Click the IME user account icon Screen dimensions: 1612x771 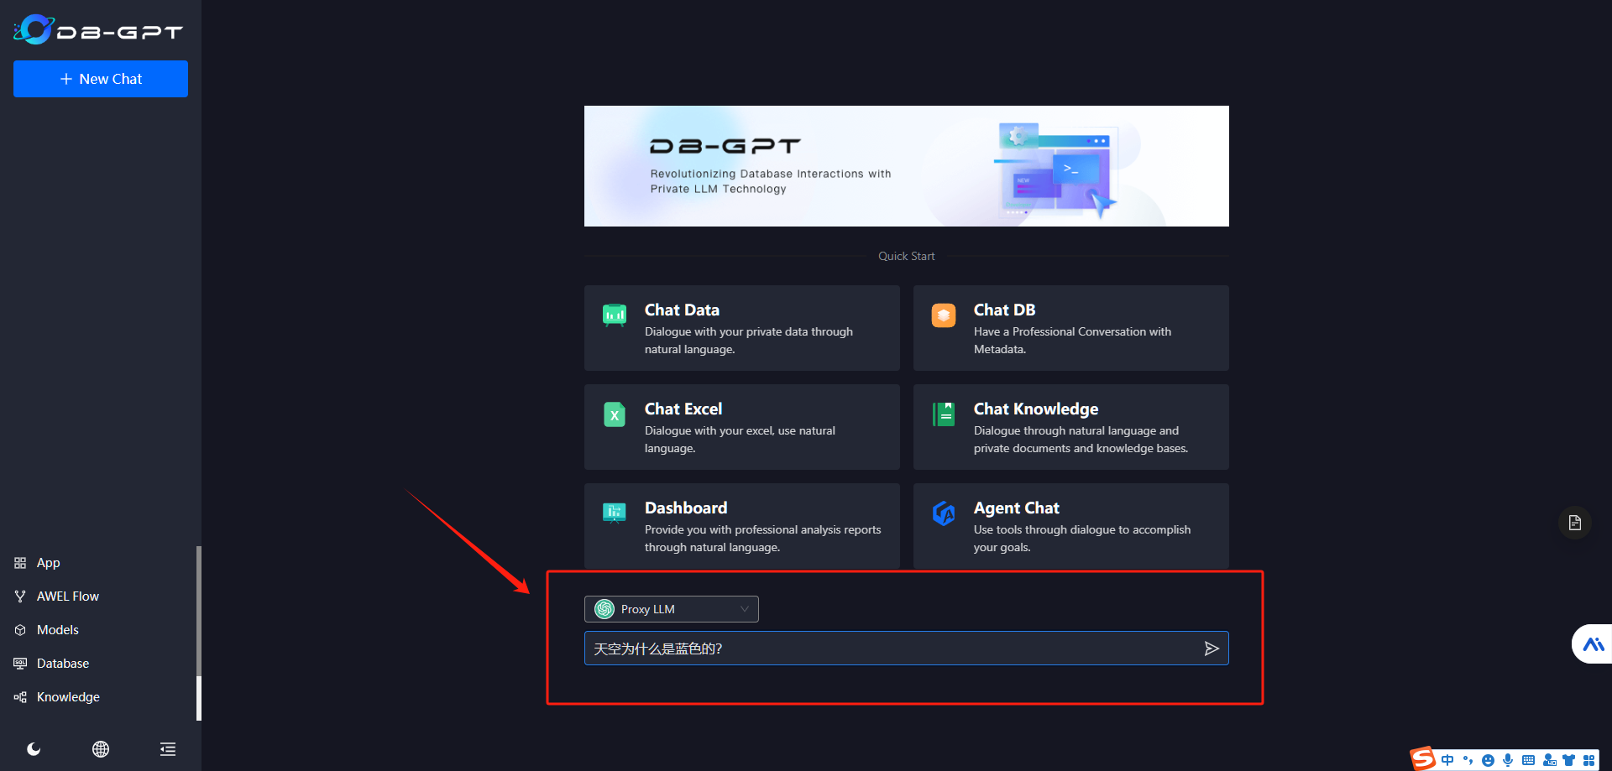[1549, 760]
